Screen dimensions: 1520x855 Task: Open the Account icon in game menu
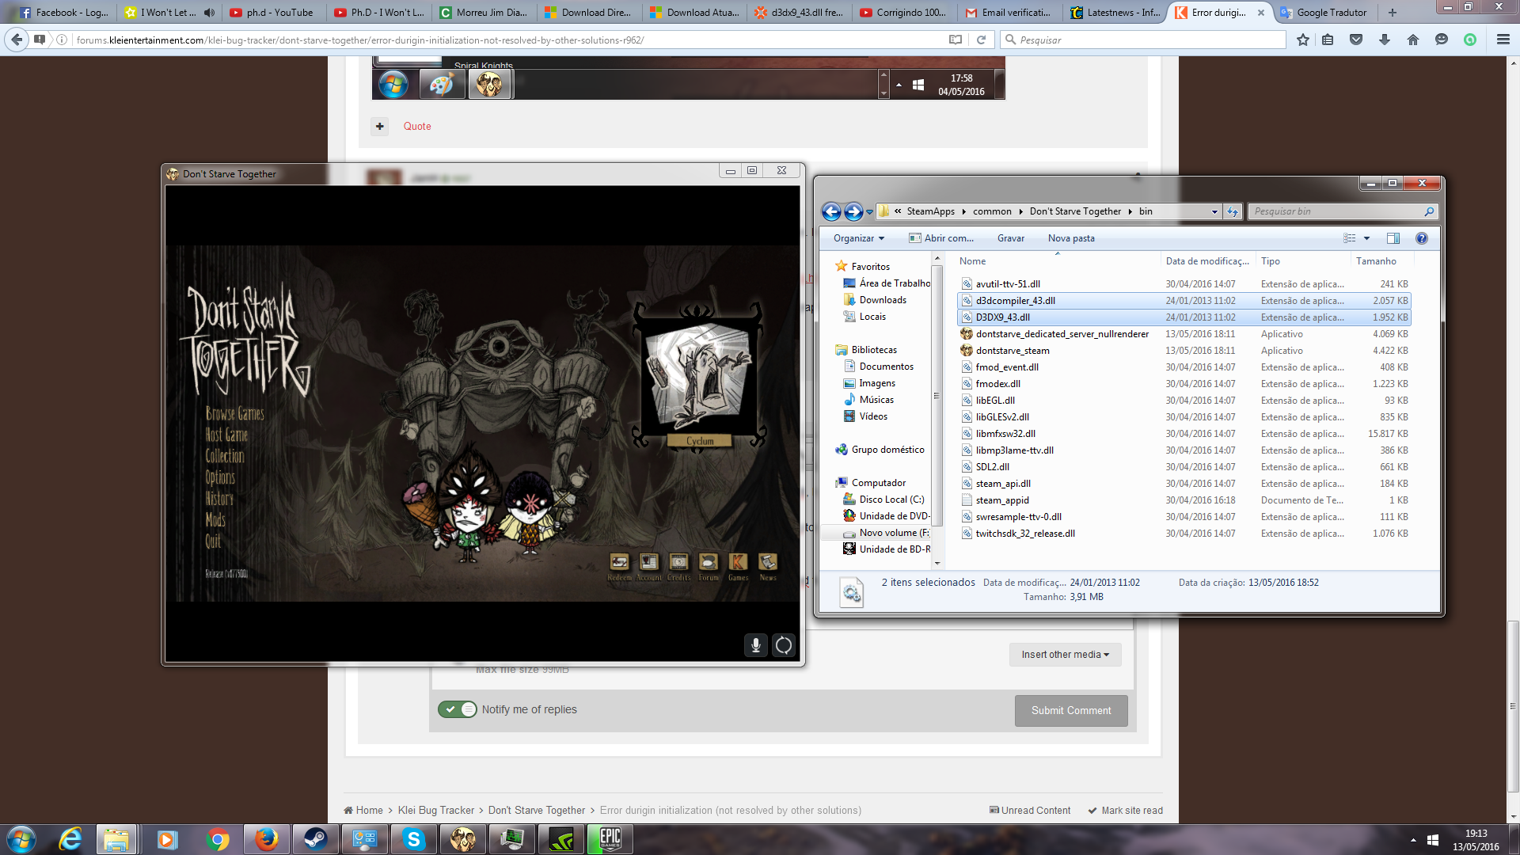pyautogui.click(x=649, y=562)
